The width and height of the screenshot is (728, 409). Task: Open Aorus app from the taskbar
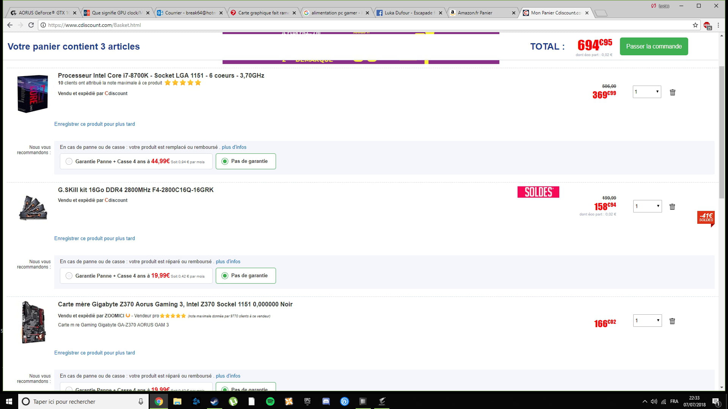[x=381, y=401]
